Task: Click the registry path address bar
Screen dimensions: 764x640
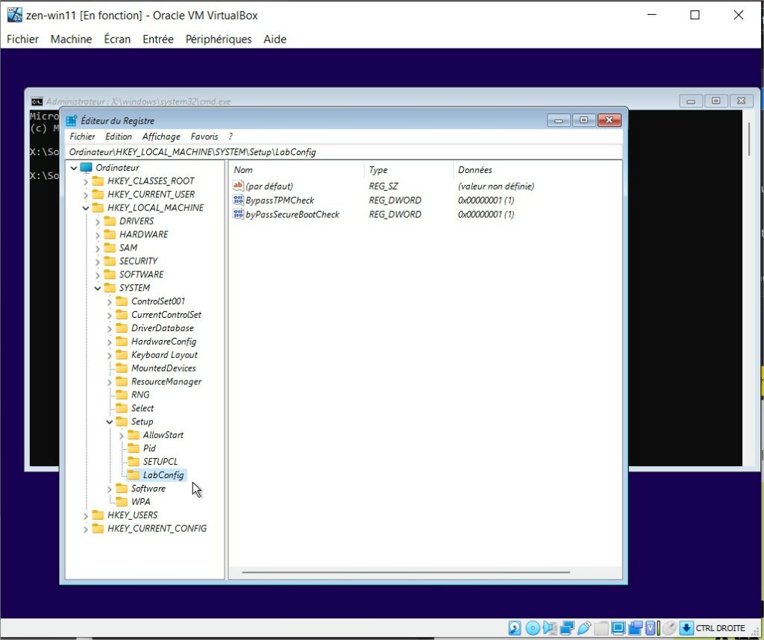Action: pos(343,152)
